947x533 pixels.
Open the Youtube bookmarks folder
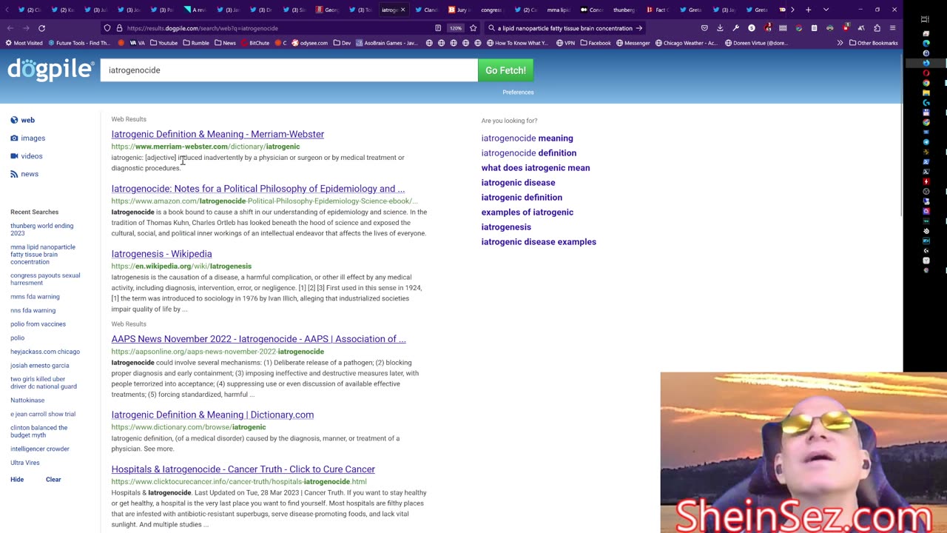[x=164, y=43]
